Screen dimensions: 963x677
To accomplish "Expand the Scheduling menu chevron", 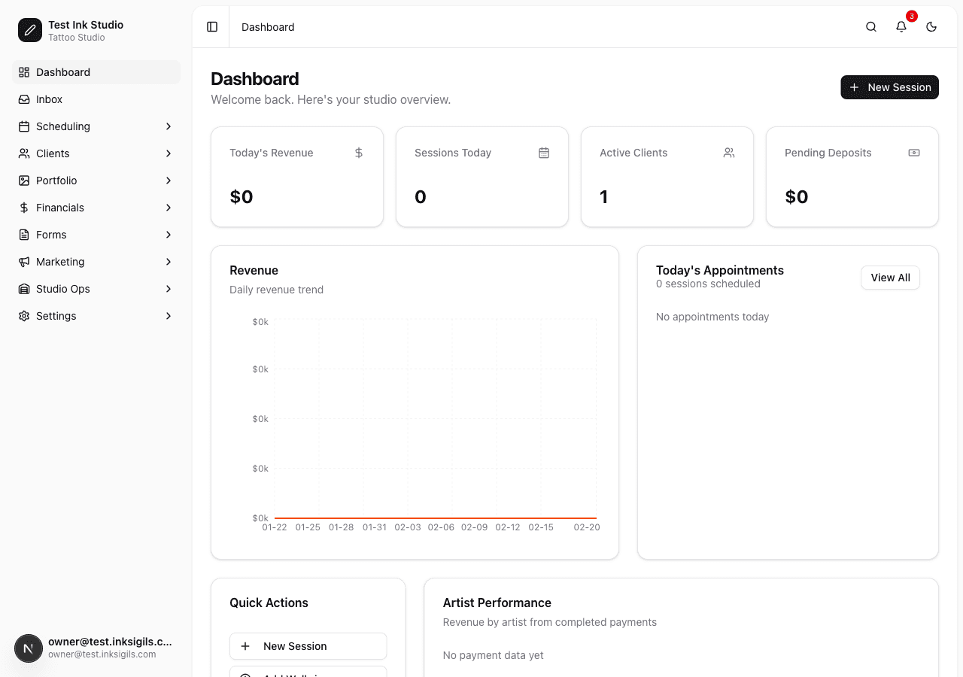I will (x=168, y=126).
